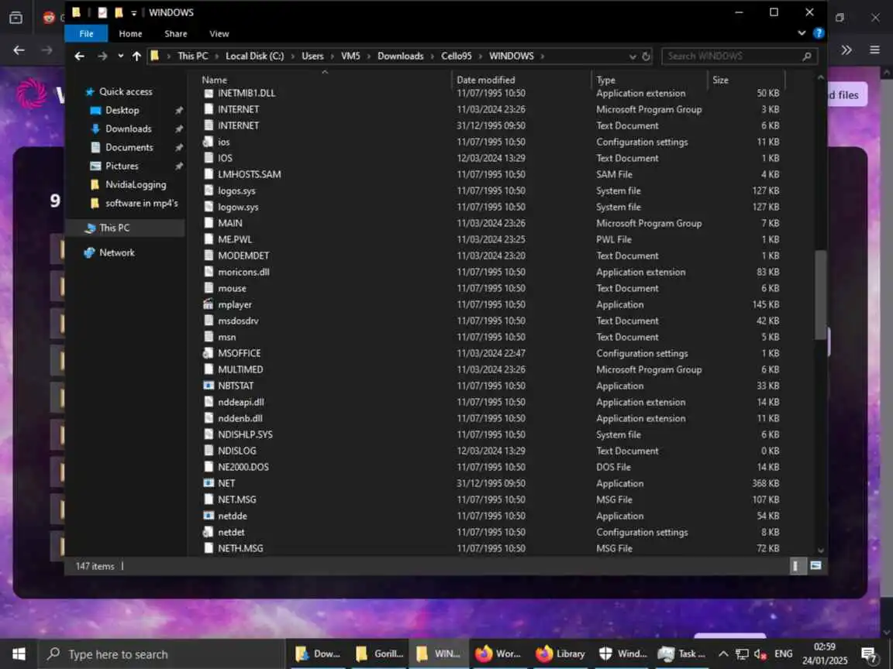Click Explorer's forward arrow button
Screen dimensions: 893x669
(x=102, y=56)
